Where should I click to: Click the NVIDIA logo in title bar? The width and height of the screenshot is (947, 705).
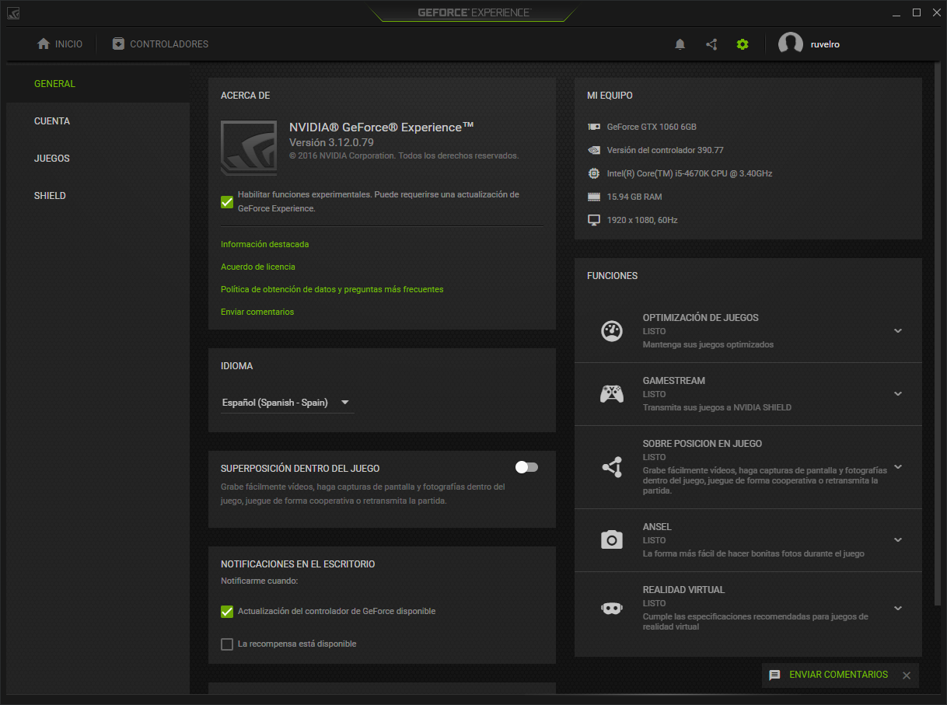14,12
